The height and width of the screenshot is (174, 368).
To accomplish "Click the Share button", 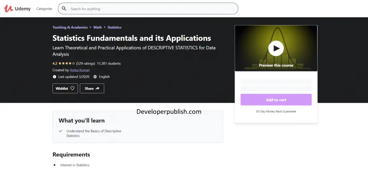I will (x=92, y=88).
